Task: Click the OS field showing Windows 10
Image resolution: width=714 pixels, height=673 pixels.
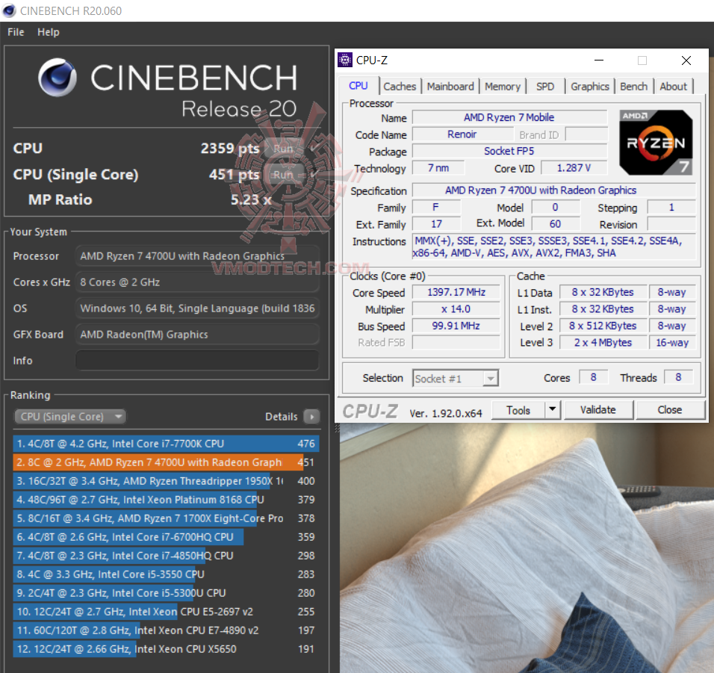Action: click(197, 308)
